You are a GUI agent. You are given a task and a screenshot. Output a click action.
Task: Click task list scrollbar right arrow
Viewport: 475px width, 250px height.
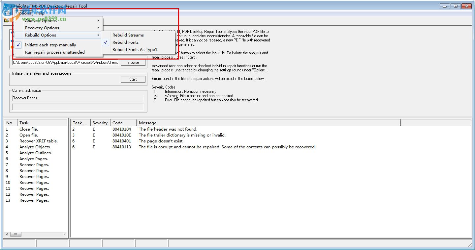(x=64, y=235)
